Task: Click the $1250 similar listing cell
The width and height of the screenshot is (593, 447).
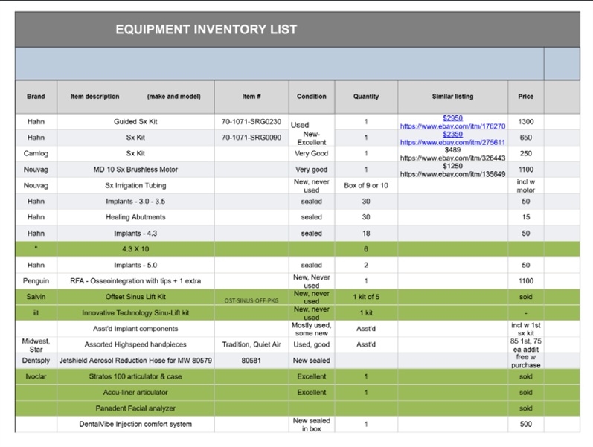Action: [x=452, y=170]
